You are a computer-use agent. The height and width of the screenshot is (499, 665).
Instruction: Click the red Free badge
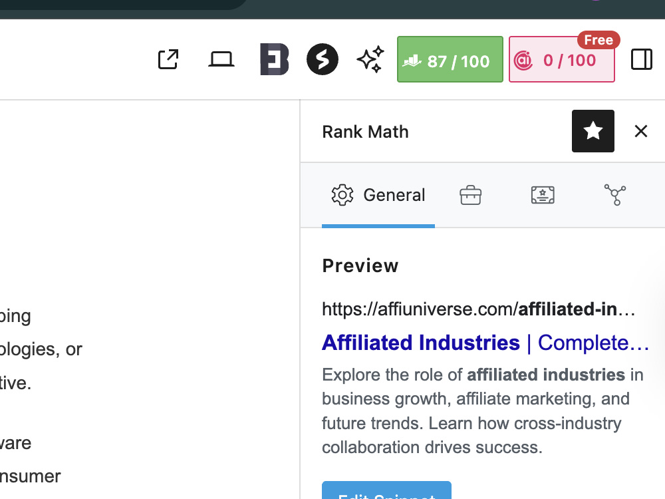598,40
